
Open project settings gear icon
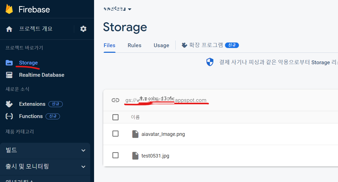[x=83, y=29]
